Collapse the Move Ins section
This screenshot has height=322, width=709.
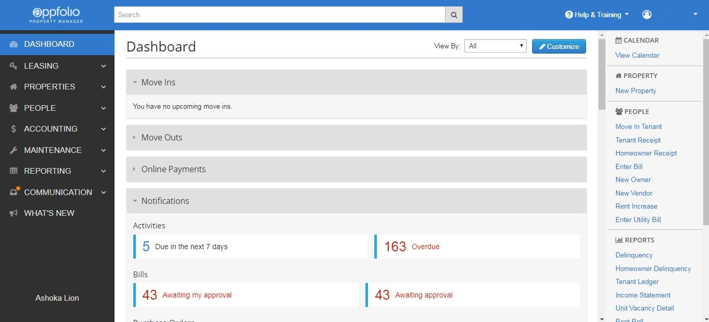point(357,82)
